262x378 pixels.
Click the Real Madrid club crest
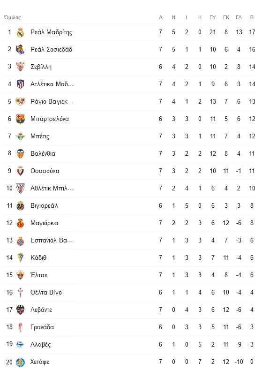[x=21, y=32]
